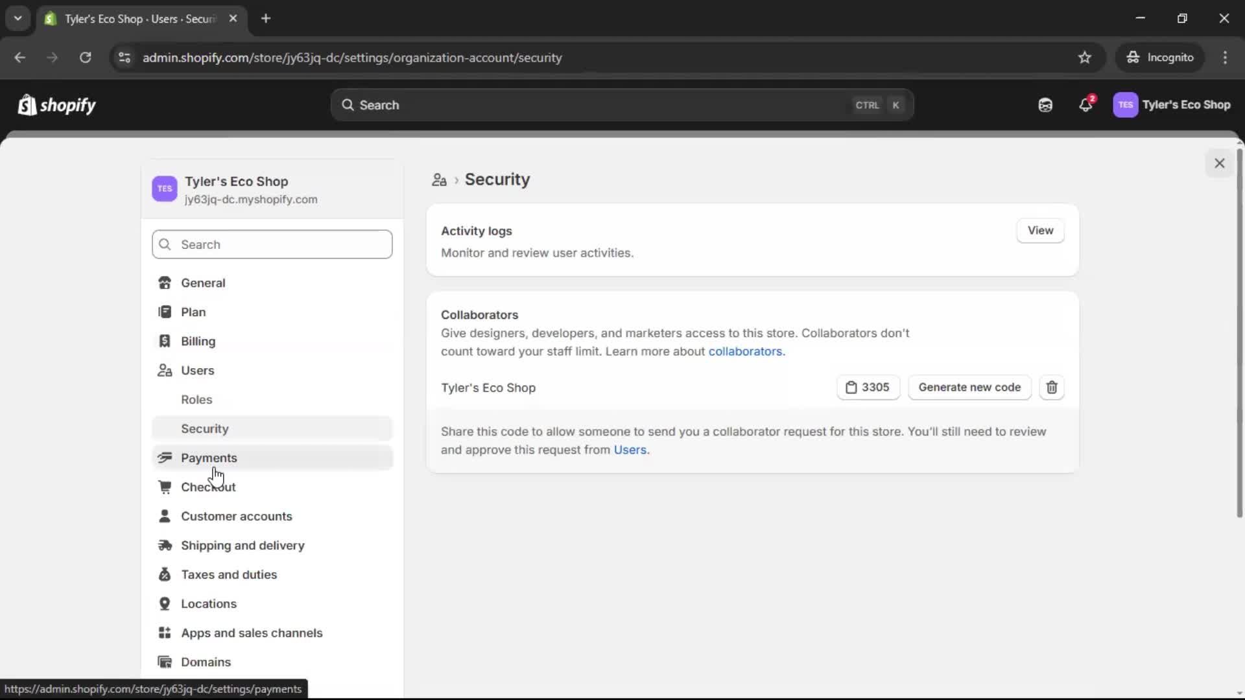The image size is (1245, 700).
Task: Delete the collaborator code
Action: pos(1051,388)
